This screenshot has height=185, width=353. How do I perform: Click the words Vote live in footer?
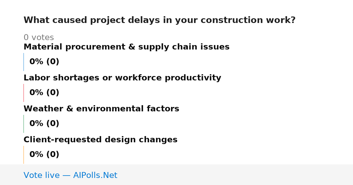[x=41, y=175]
